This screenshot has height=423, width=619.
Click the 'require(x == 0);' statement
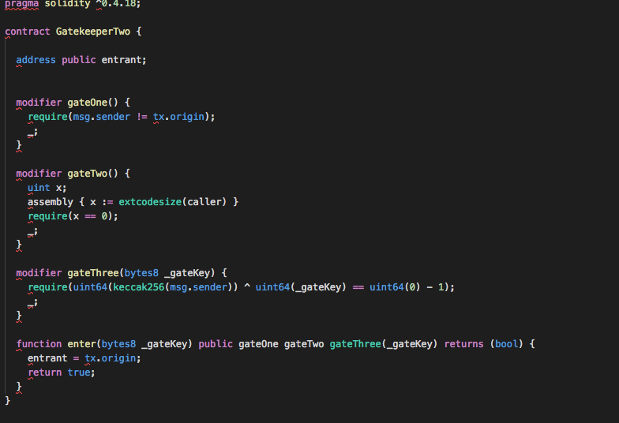click(x=73, y=216)
